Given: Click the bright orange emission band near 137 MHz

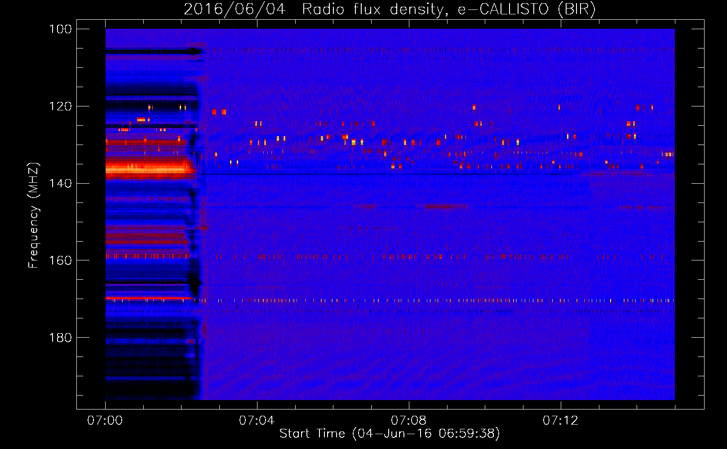Looking at the screenshot, I should [x=148, y=169].
